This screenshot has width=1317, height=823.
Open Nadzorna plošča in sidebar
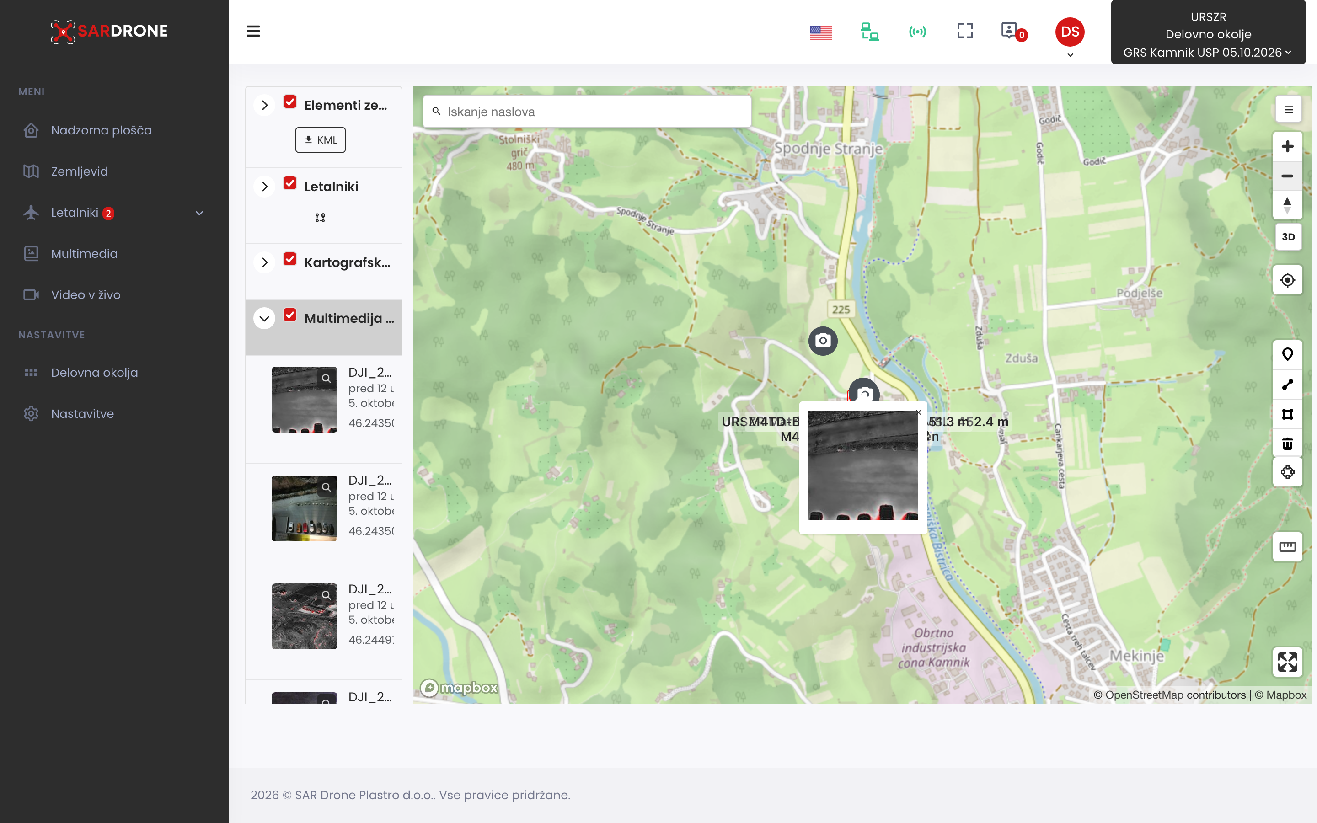[101, 130]
